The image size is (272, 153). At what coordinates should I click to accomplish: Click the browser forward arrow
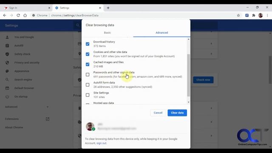[11, 15]
